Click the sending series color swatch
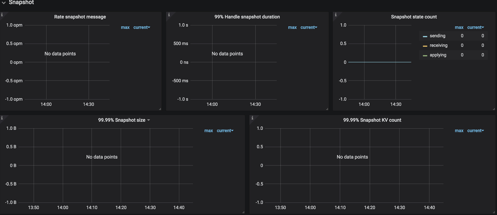This screenshot has height=215, width=497. [425, 36]
